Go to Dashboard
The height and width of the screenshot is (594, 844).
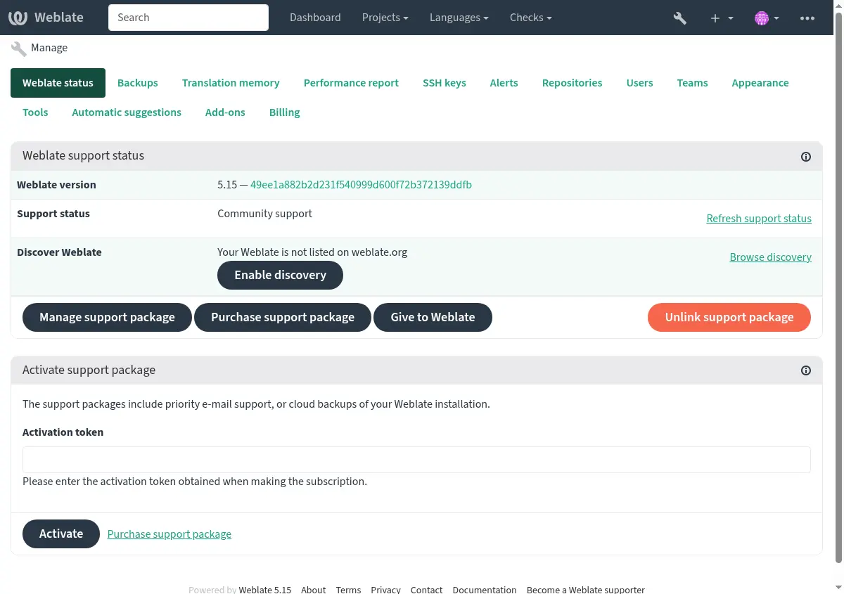[315, 18]
